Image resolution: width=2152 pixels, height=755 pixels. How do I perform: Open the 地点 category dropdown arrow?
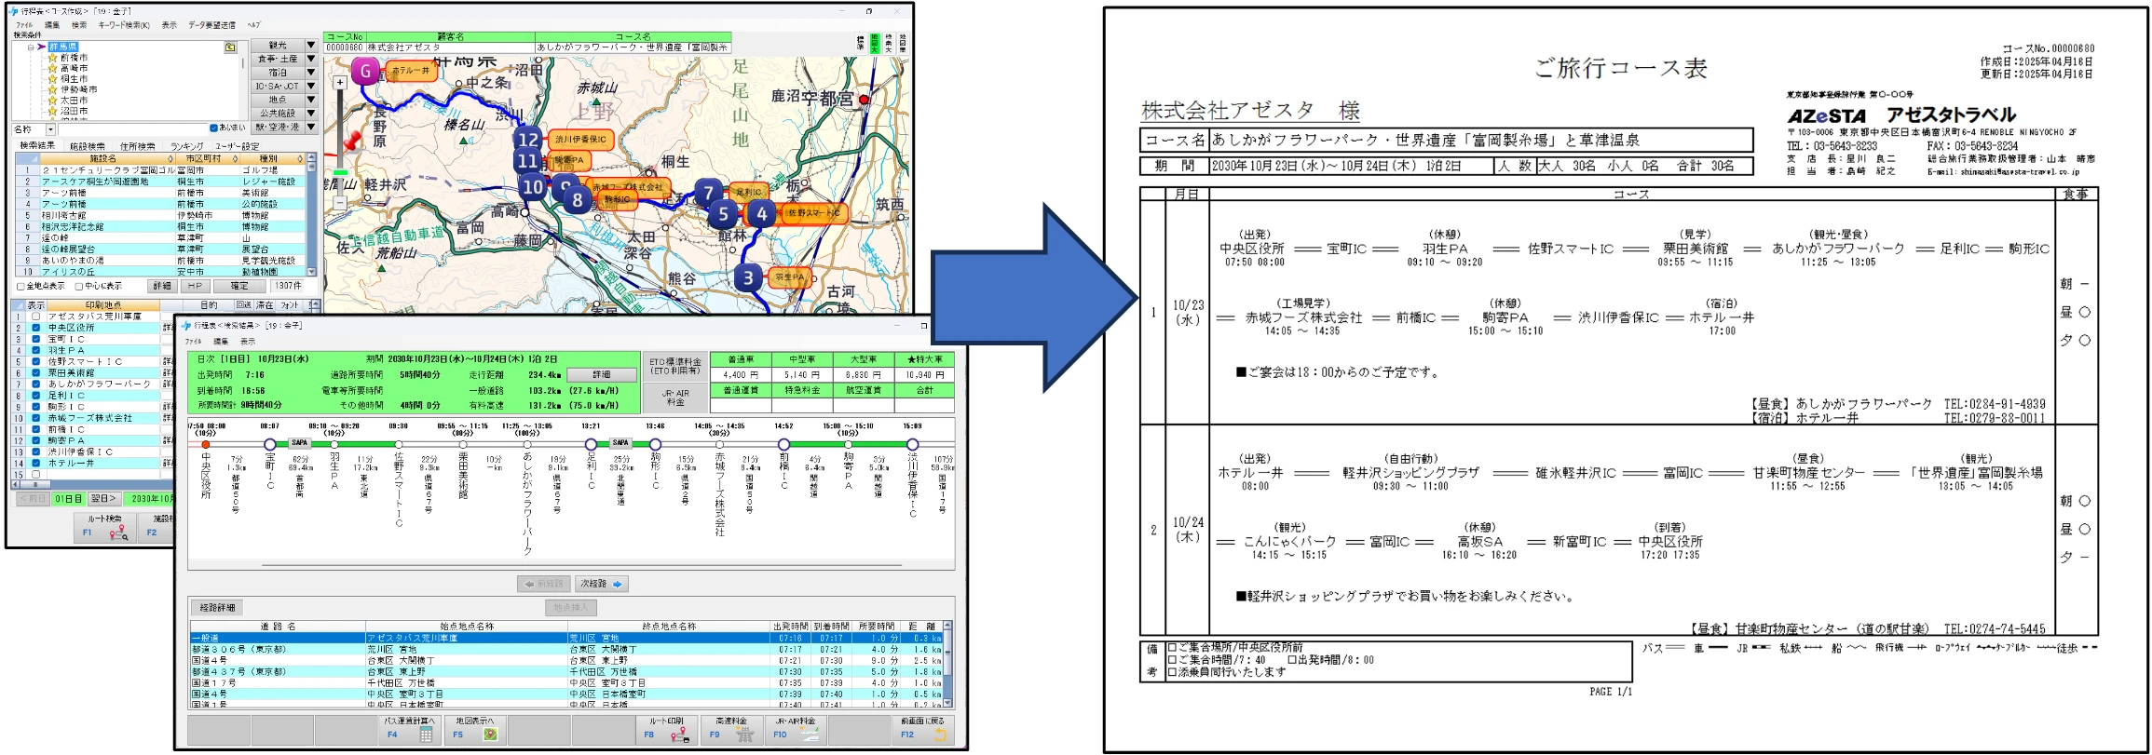click(x=311, y=100)
